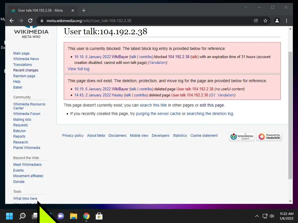This screenshot has width=298, height=223.
Task: Reload the page with the refresh icon
Action: 30,21
